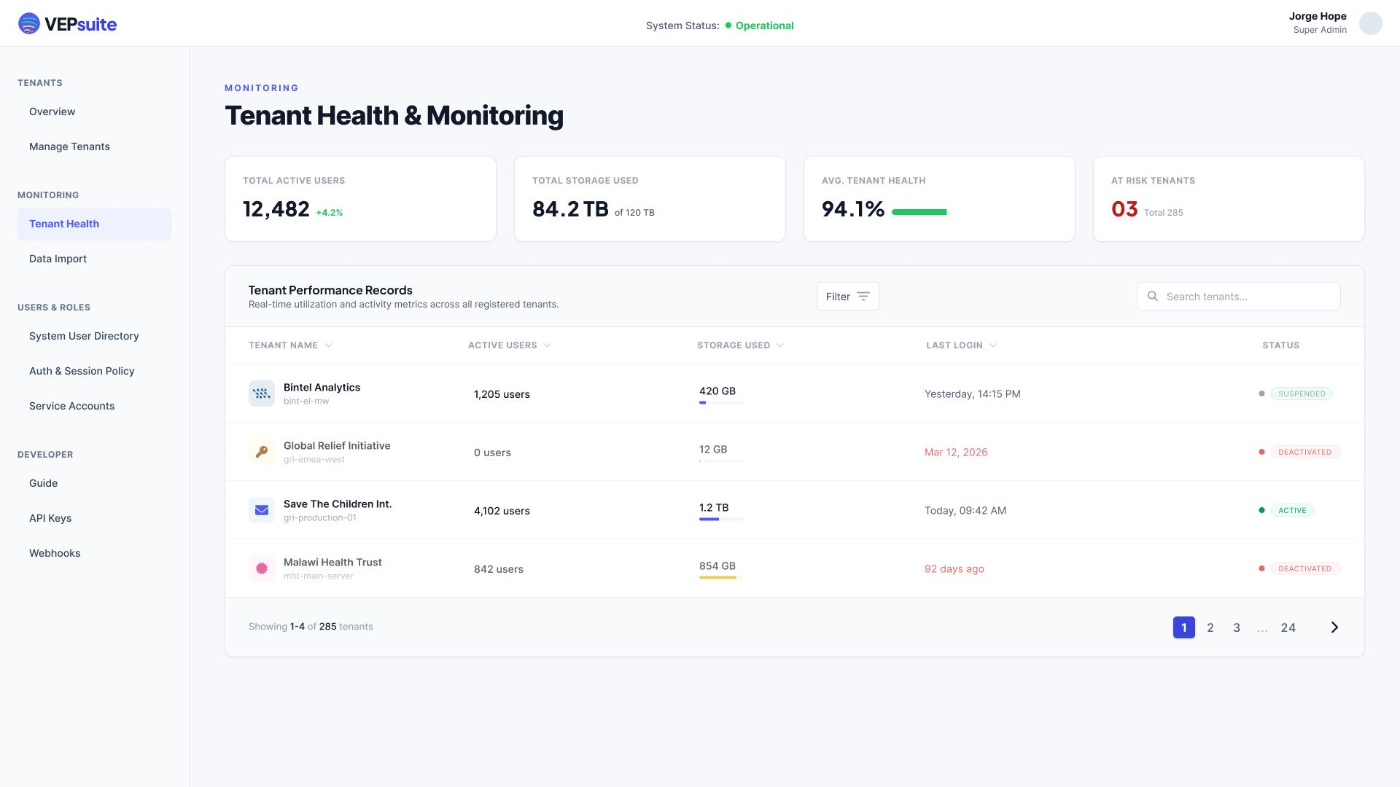Click the Operational status green dot

coord(728,26)
